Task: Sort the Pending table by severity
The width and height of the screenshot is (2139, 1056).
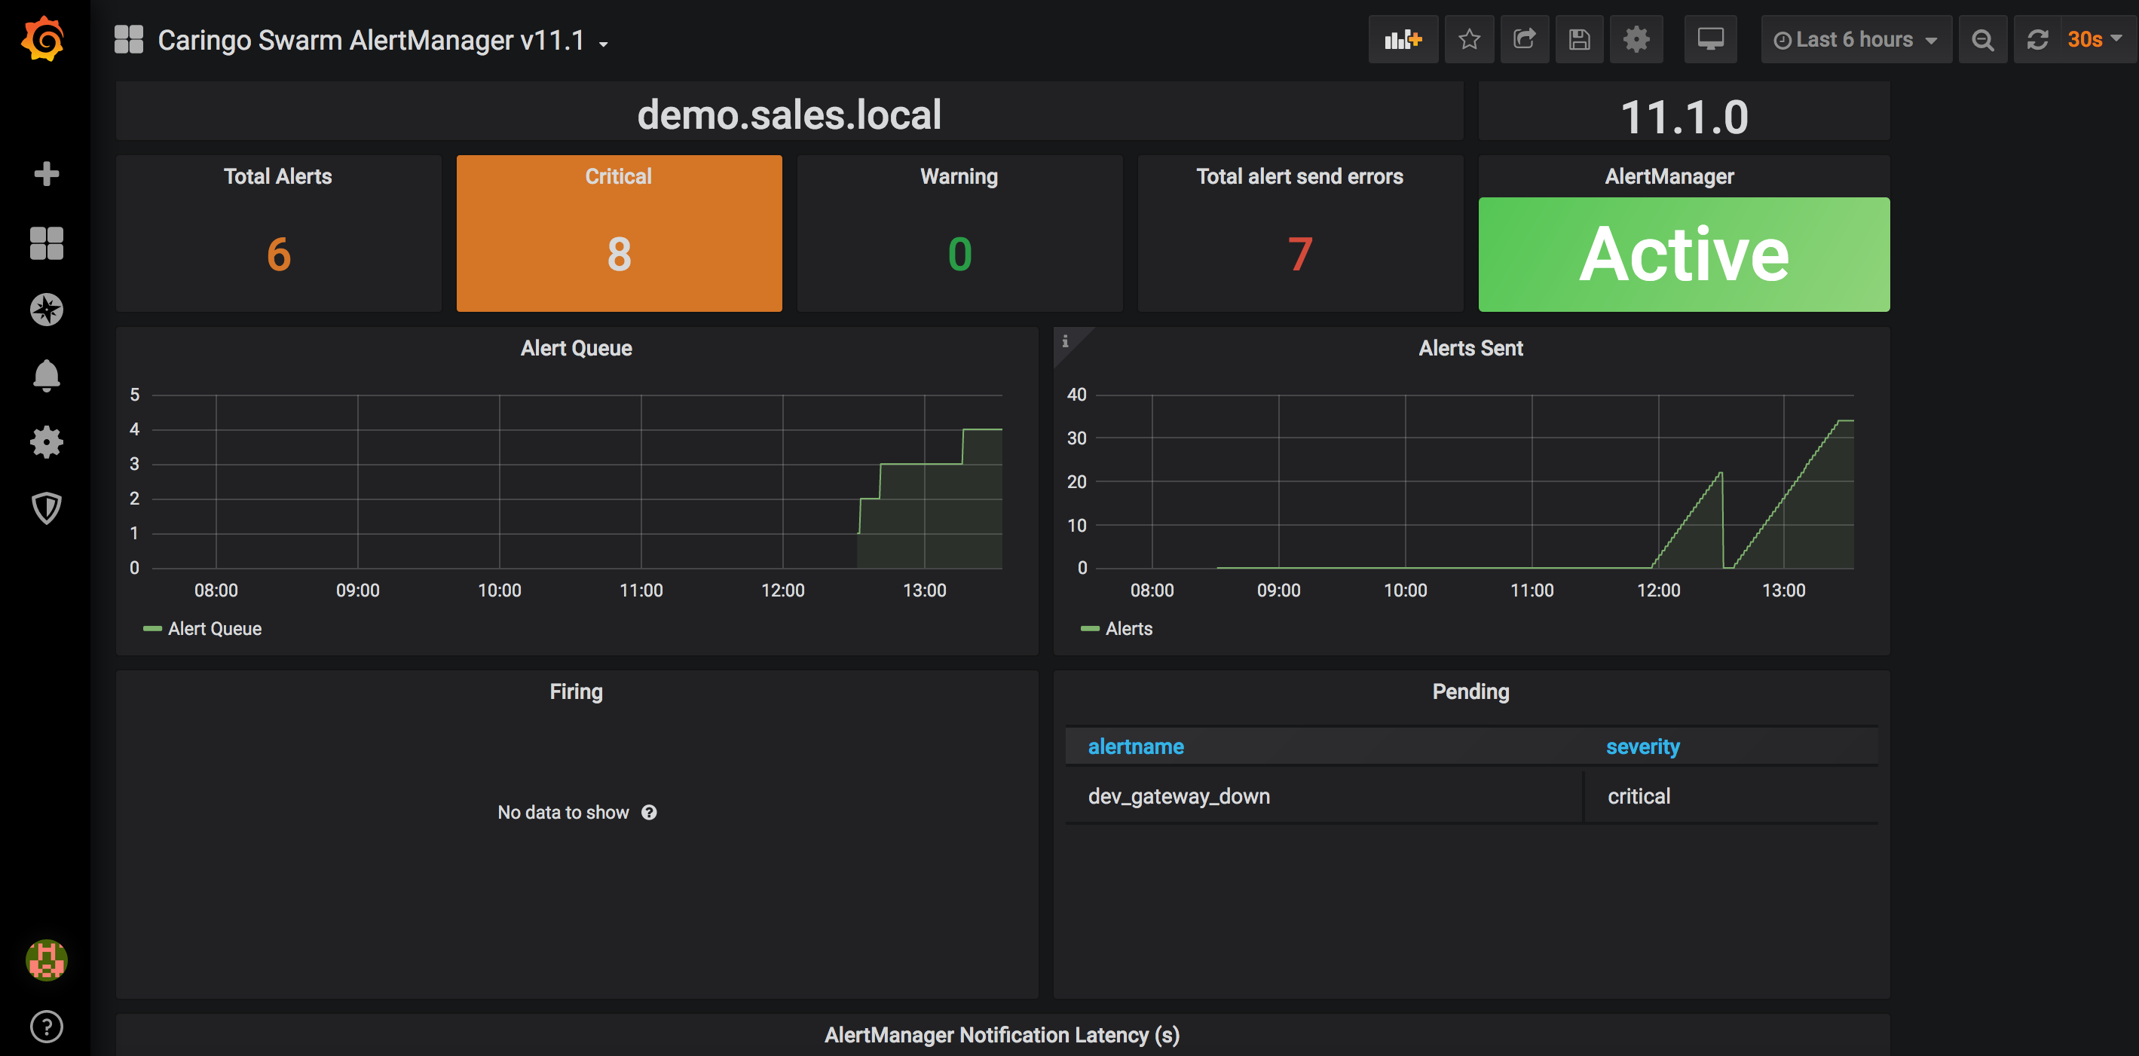Action: click(x=1642, y=746)
